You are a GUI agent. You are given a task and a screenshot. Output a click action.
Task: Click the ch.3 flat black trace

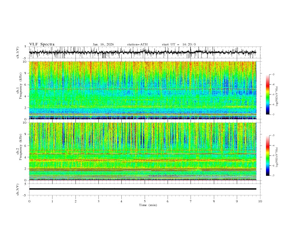coord(142,189)
